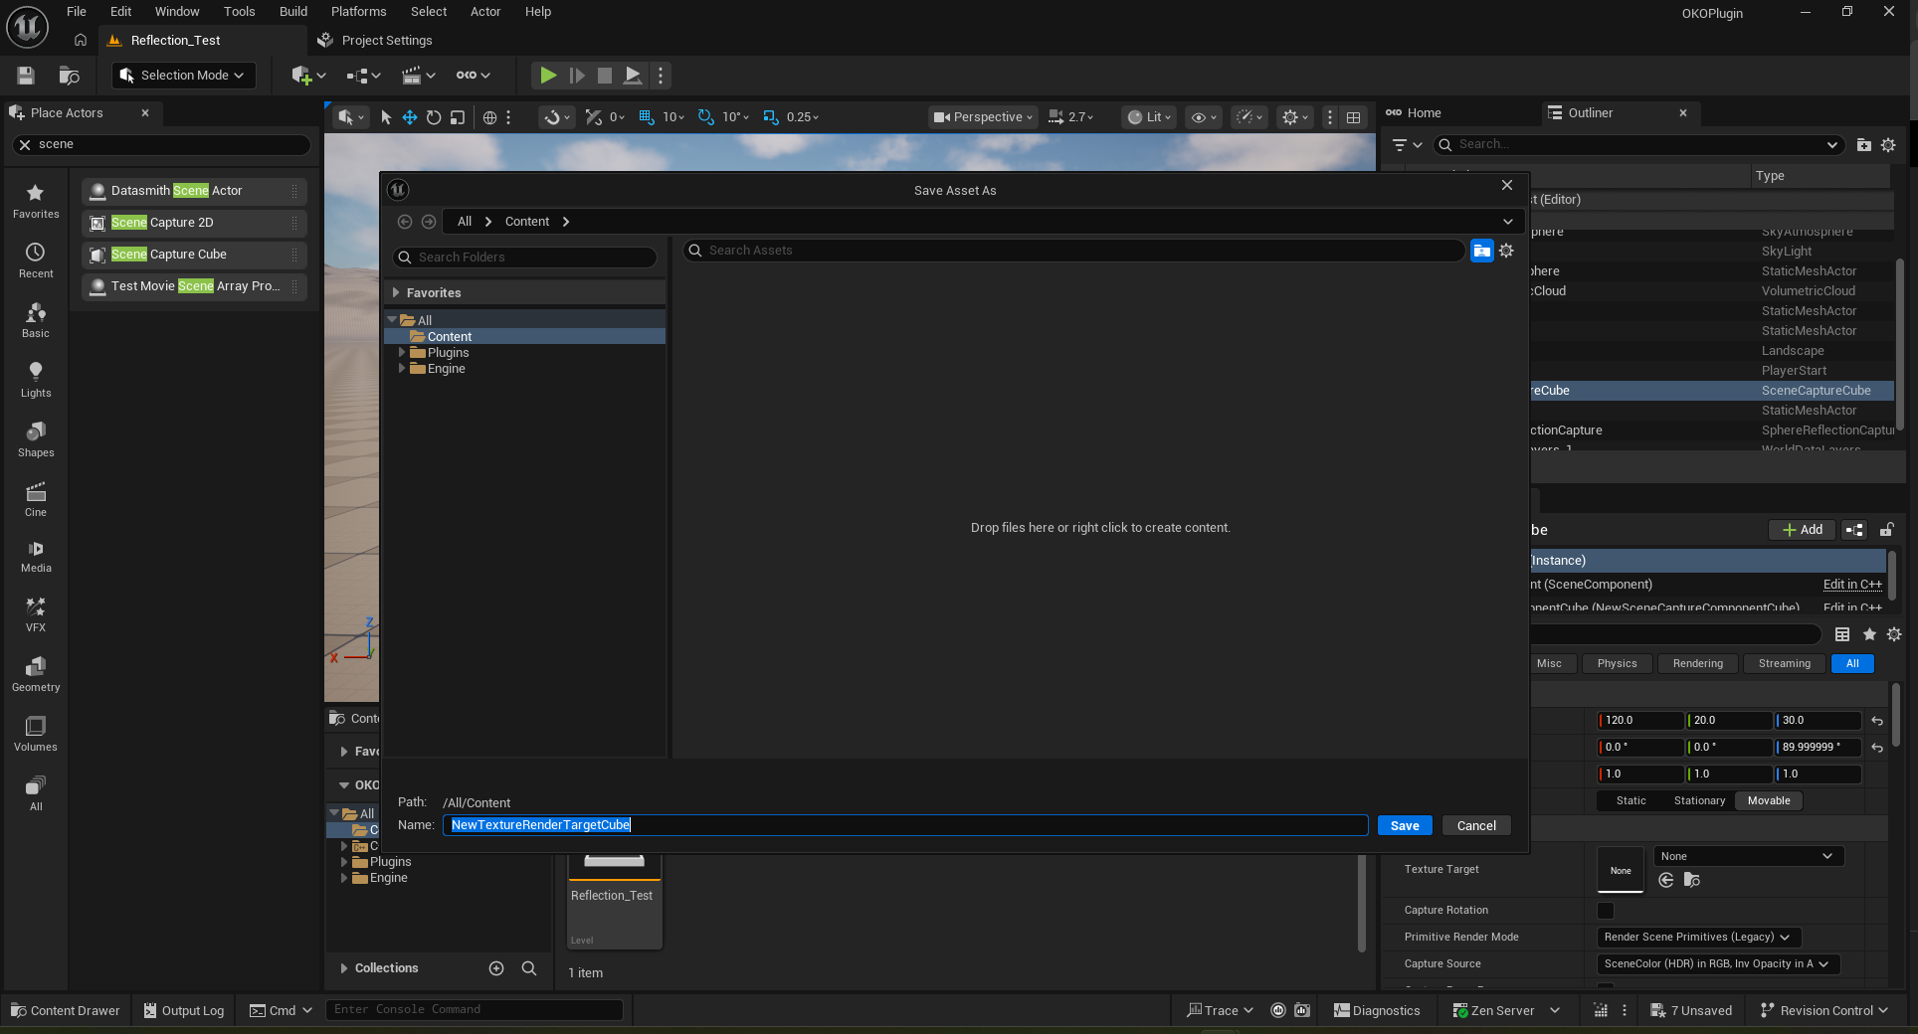This screenshot has width=1918, height=1034.
Task: Open the Recent category in Place Actors
Action: pos(36,260)
